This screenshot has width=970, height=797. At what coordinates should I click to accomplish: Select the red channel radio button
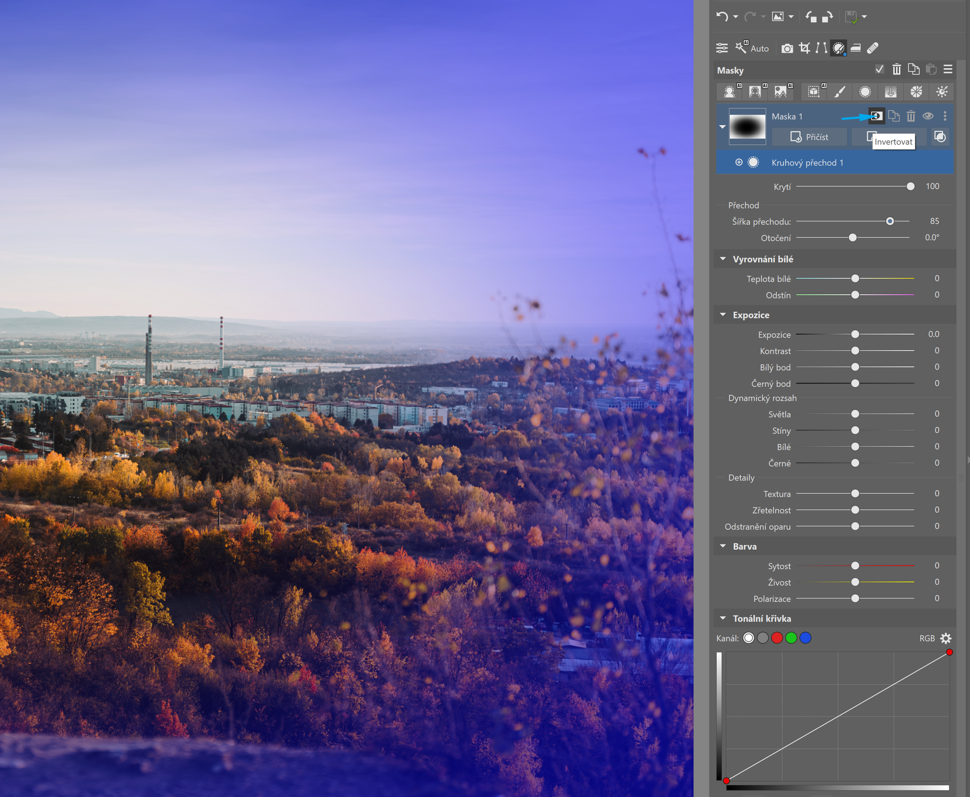tap(777, 638)
